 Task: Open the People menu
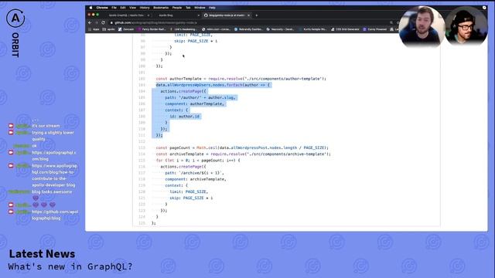tap(177, 8)
